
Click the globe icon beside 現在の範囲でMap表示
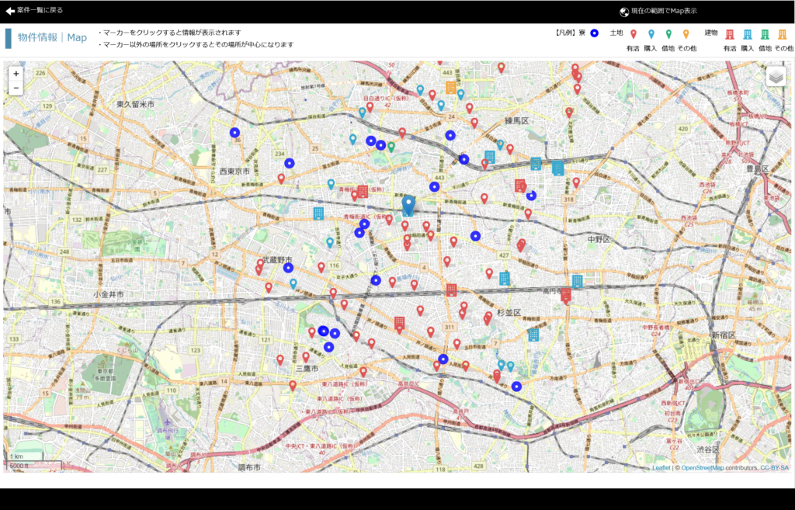[x=623, y=11]
